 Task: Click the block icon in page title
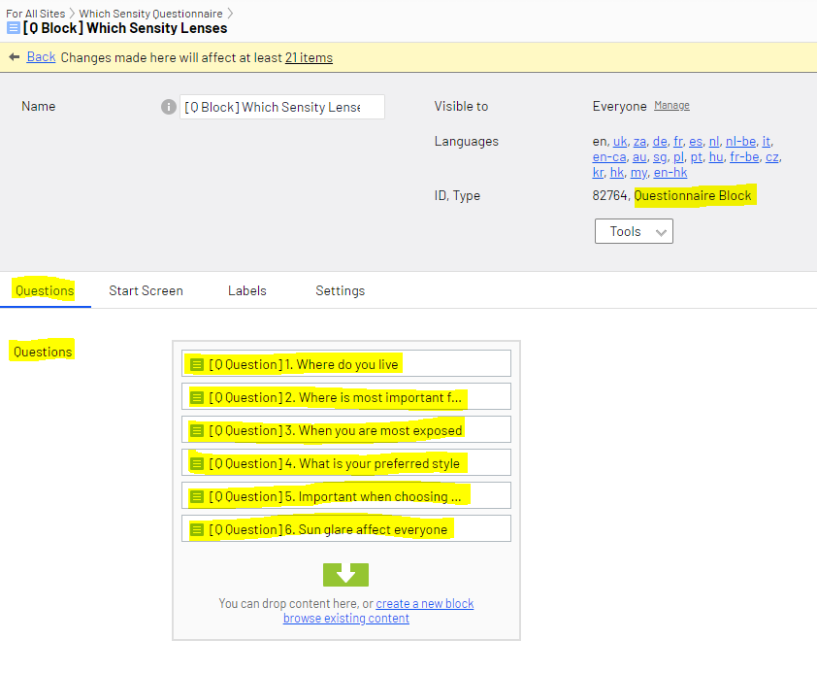point(13,28)
